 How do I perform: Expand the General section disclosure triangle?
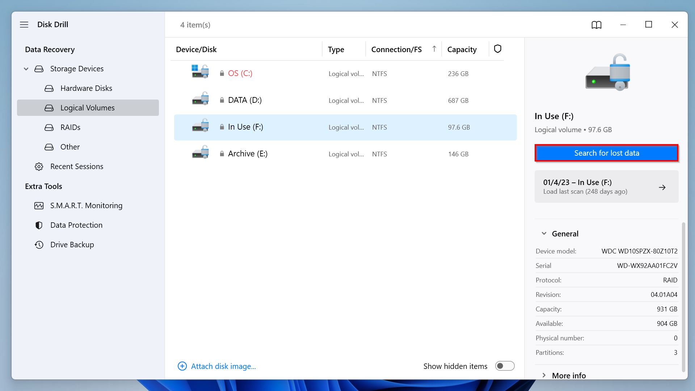click(544, 234)
